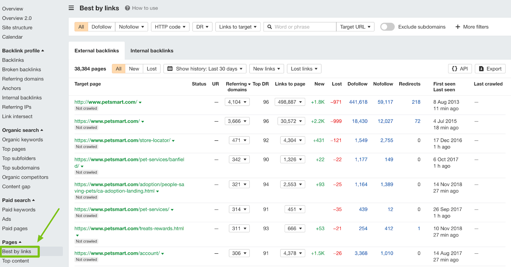
Task: Click the calendar icon in Show history
Action: pos(170,69)
